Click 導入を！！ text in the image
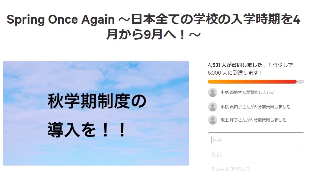 tap(87, 130)
